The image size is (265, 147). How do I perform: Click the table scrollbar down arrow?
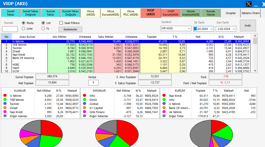pyautogui.click(x=255, y=71)
